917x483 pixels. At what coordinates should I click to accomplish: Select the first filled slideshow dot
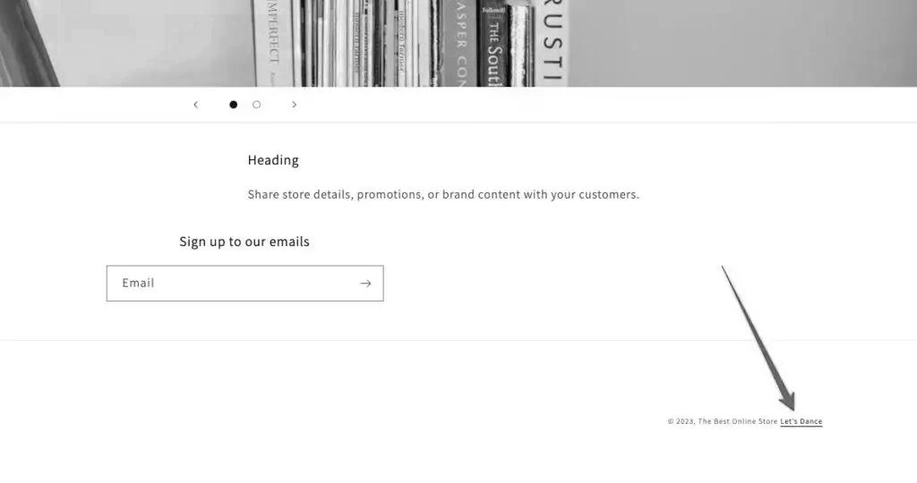pos(234,105)
